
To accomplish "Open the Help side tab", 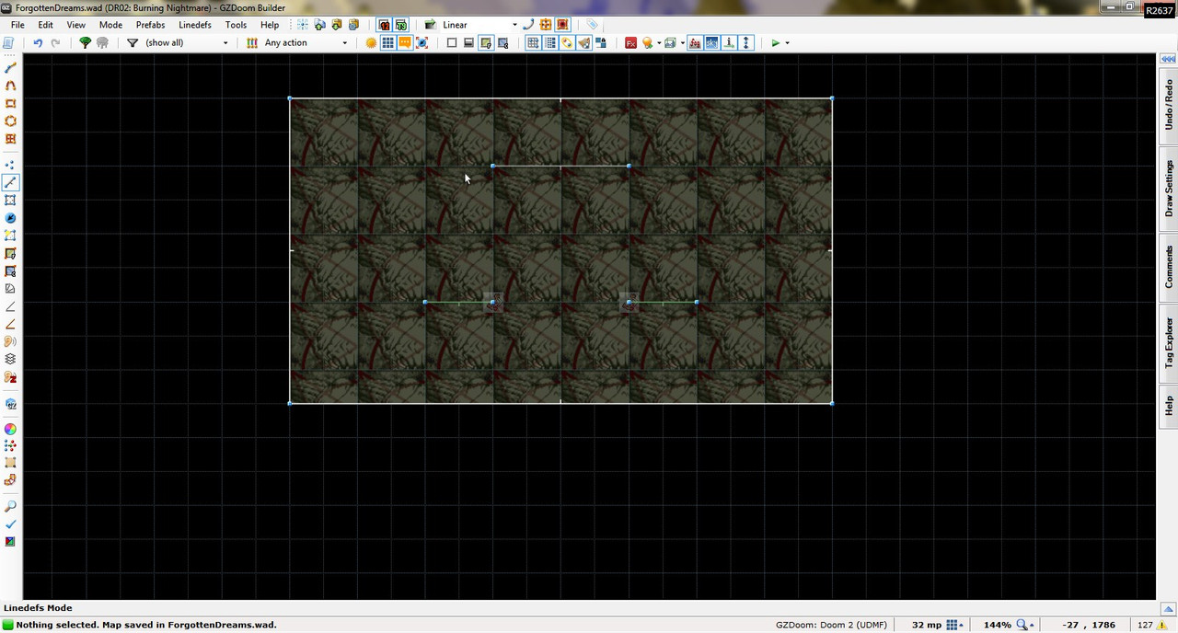I will coord(1169,405).
